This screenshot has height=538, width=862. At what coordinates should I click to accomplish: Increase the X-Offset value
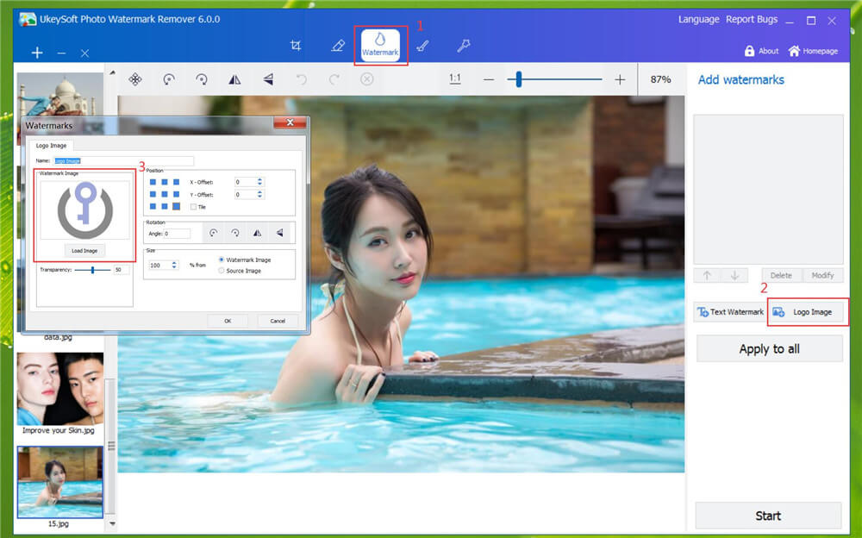tap(259, 178)
